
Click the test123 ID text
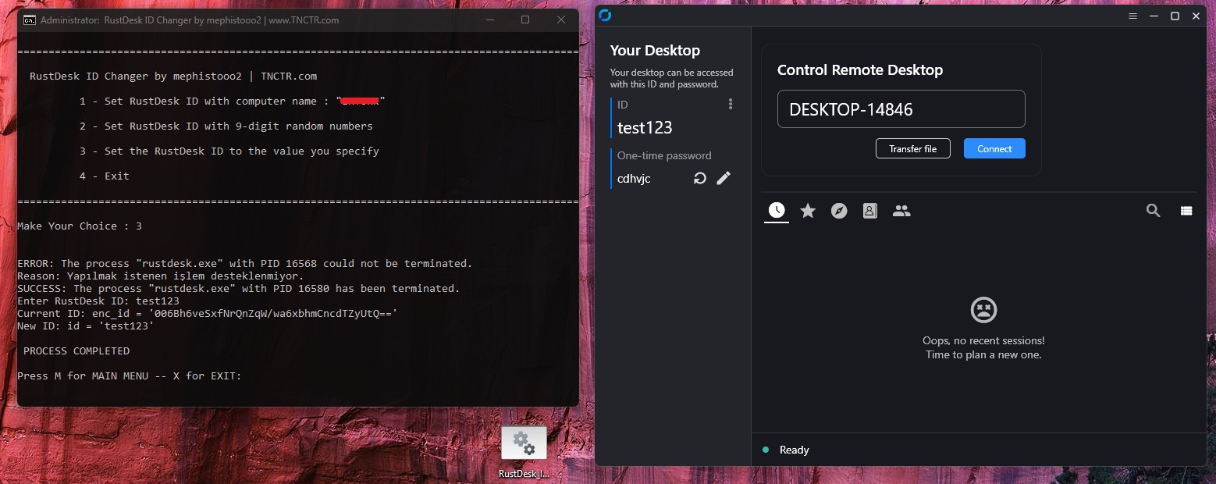(645, 127)
